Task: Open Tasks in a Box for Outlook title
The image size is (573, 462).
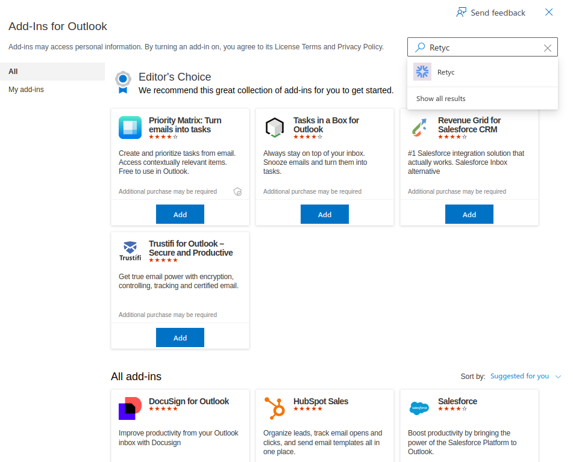Action: coord(326,125)
